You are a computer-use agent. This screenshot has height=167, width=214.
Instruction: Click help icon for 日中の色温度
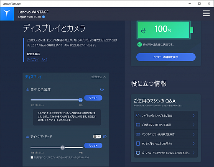pyautogui.click(x=102, y=90)
